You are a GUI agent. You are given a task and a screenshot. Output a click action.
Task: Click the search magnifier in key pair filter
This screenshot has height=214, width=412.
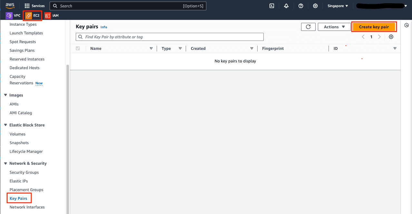coord(80,37)
